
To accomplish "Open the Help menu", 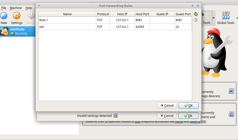I will coord(29,8).
